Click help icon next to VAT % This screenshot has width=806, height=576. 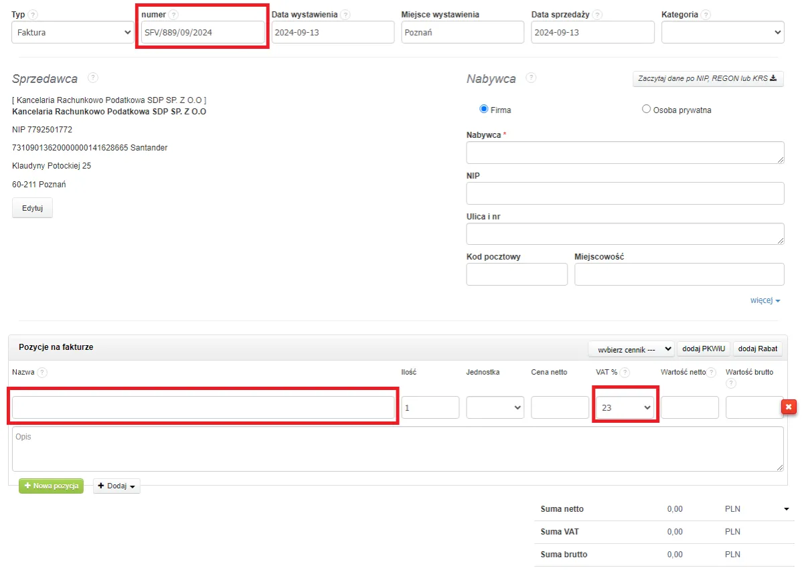[625, 373]
